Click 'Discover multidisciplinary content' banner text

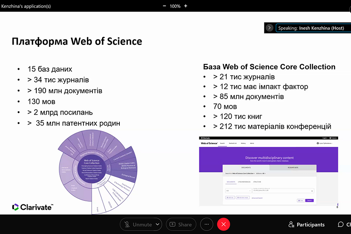(x=269, y=158)
